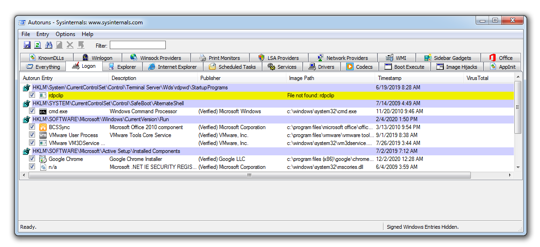Click the horizontal scrollbar right arrow

coord(510,175)
